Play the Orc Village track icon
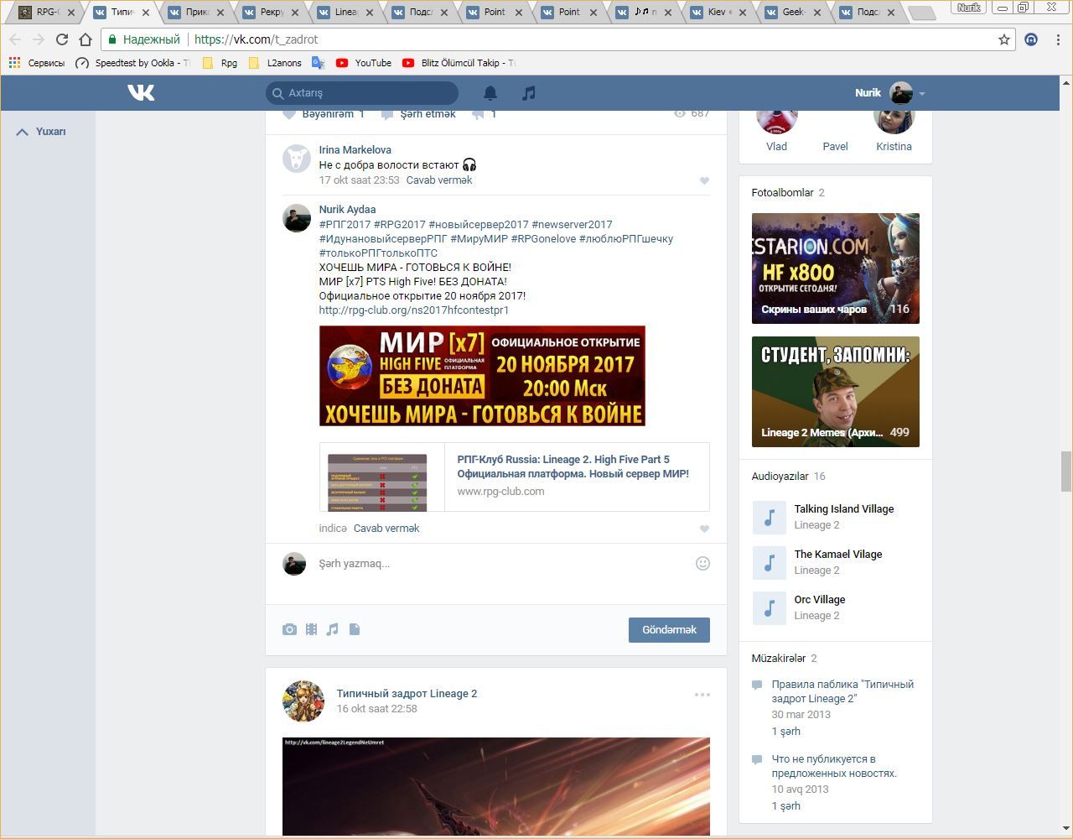Image resolution: width=1073 pixels, height=839 pixels. [769, 608]
